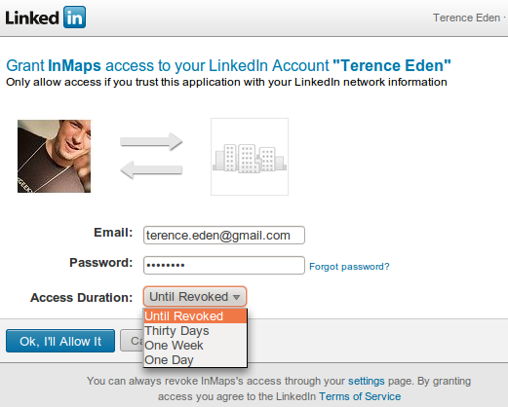508x407 pixels.
Task: Click the LinkedIn "in" logo icon
Action: click(x=75, y=18)
